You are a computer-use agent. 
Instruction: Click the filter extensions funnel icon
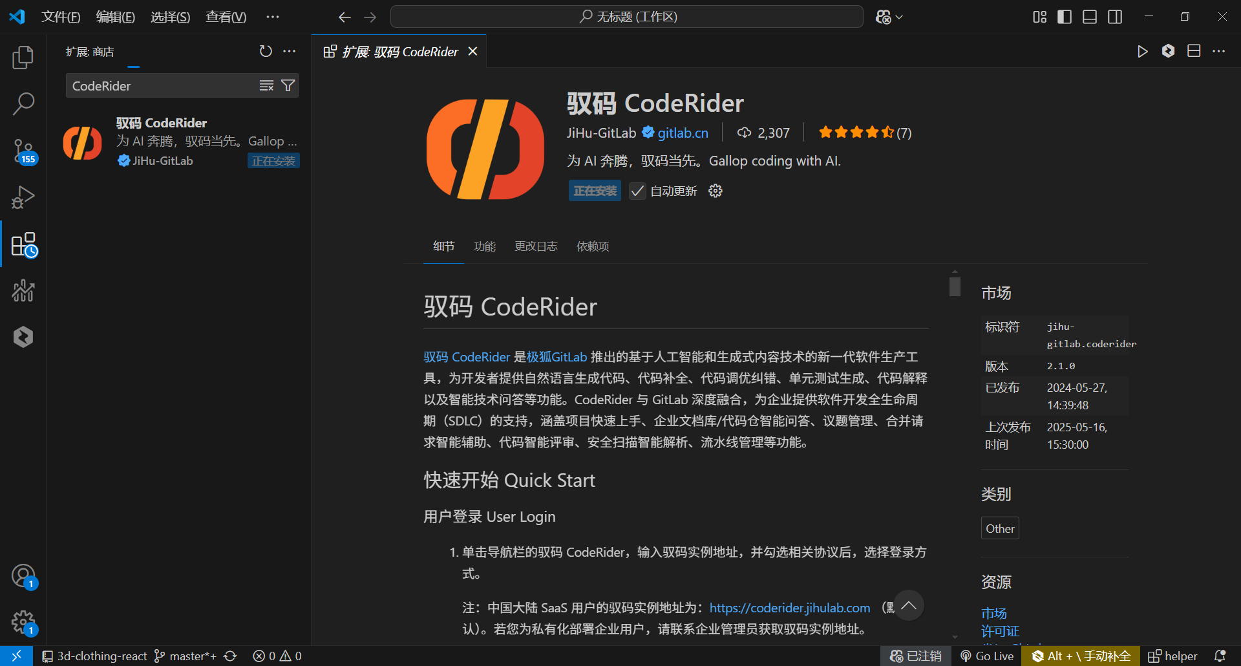[x=288, y=85]
